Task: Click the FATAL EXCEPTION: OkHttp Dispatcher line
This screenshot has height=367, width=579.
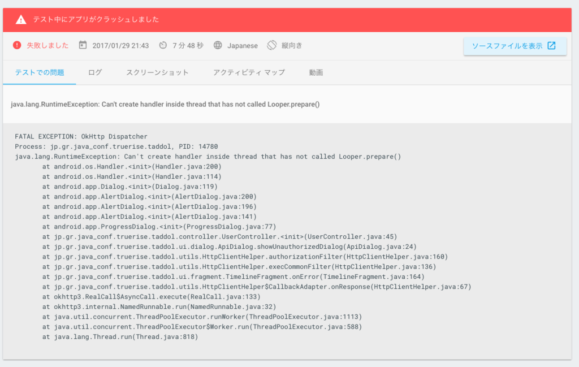Action: pyautogui.click(x=81, y=137)
